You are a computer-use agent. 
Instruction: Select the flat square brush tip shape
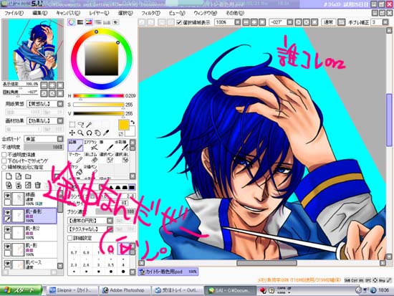[132, 187]
